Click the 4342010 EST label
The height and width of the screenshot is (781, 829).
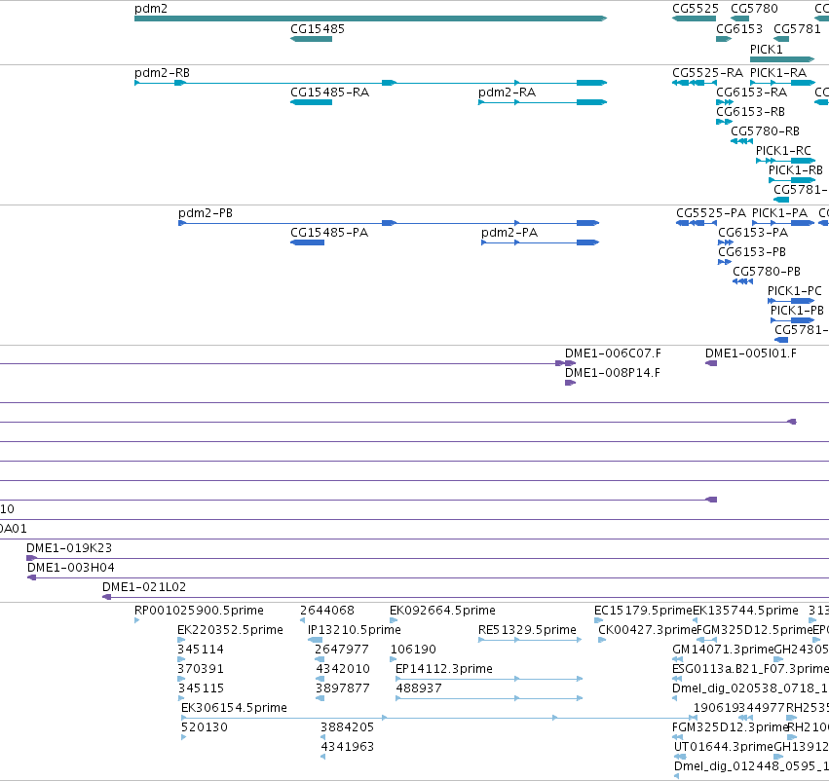click(343, 669)
